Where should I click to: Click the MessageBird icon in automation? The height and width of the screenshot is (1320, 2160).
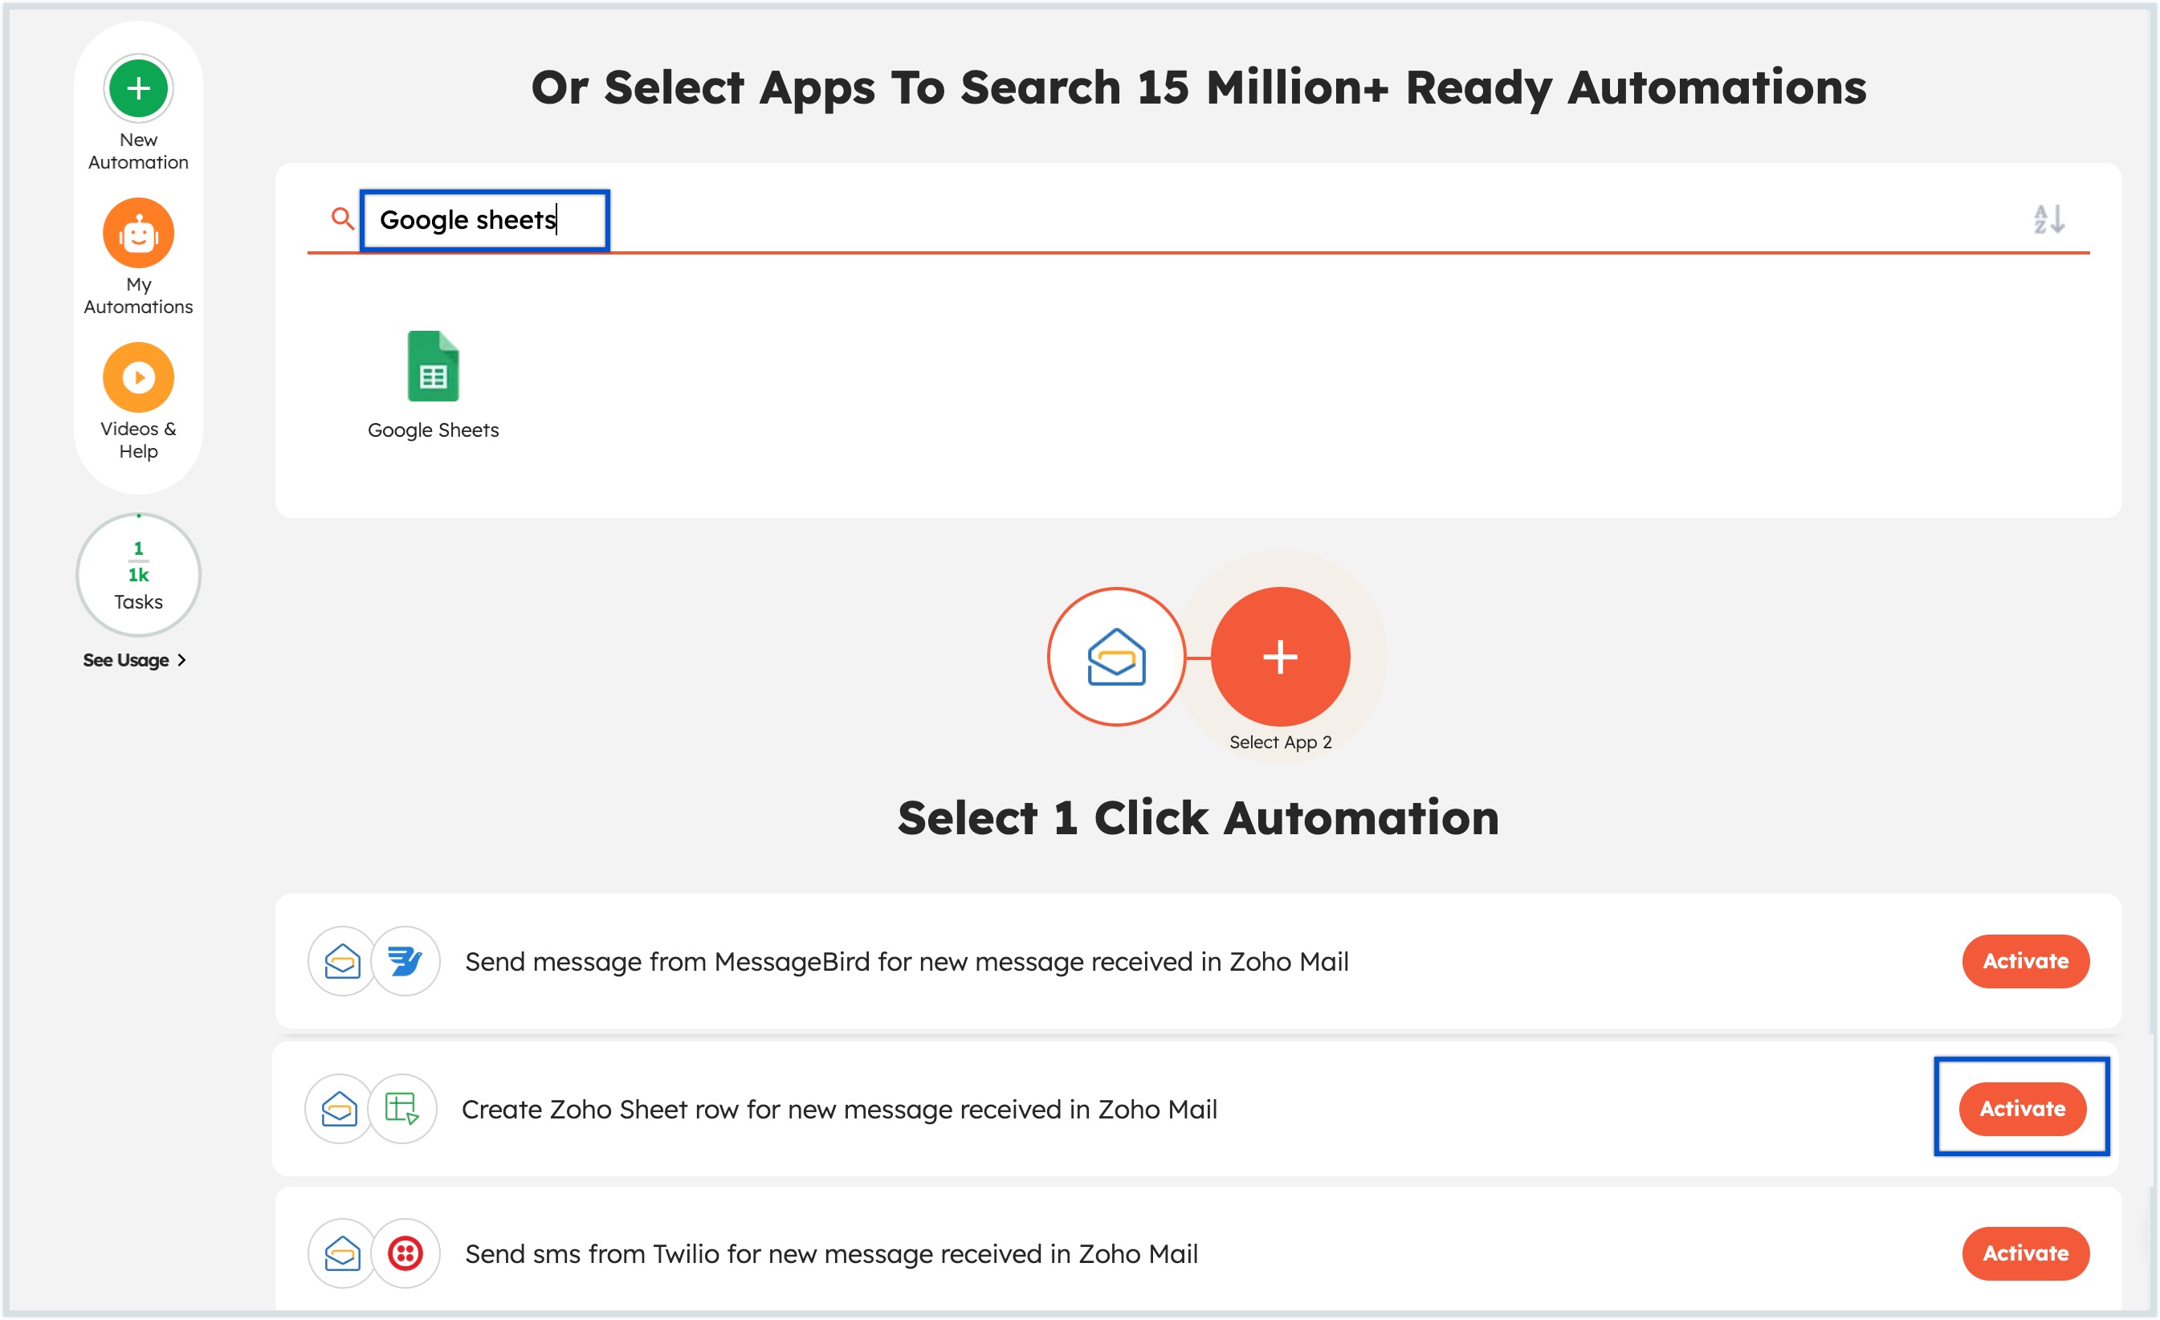tap(402, 961)
